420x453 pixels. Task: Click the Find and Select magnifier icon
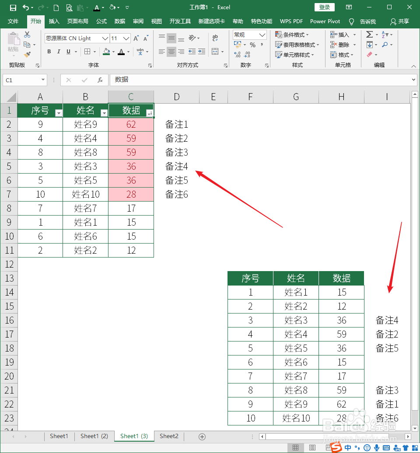click(385, 45)
